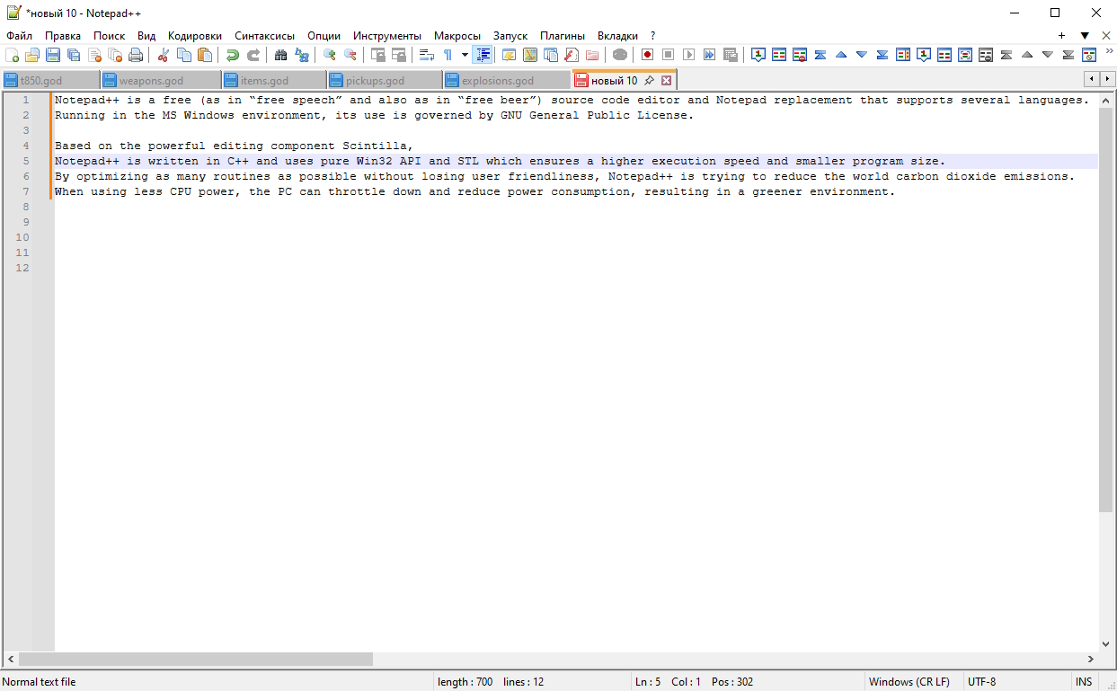Click the UTF-8 encoding status entry
Viewport: 1117px width, 691px height.
tap(981, 682)
